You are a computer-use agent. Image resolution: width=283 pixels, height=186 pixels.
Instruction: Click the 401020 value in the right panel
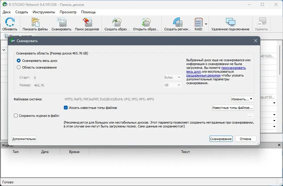pos(267,56)
